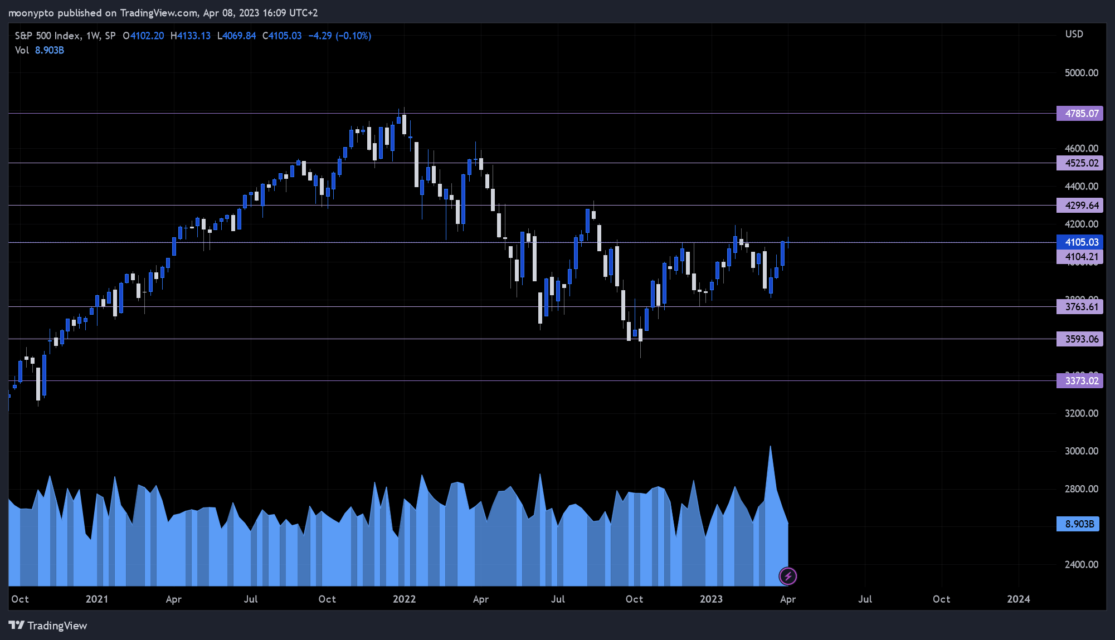Click the tall volume spike peak in March 2023
The height and width of the screenshot is (640, 1115).
click(x=771, y=447)
